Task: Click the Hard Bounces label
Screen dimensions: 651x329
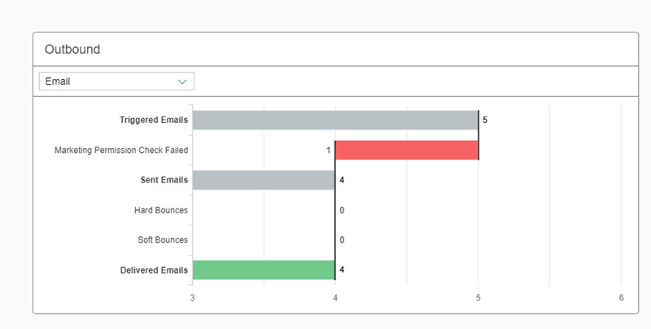Action: [x=160, y=210]
